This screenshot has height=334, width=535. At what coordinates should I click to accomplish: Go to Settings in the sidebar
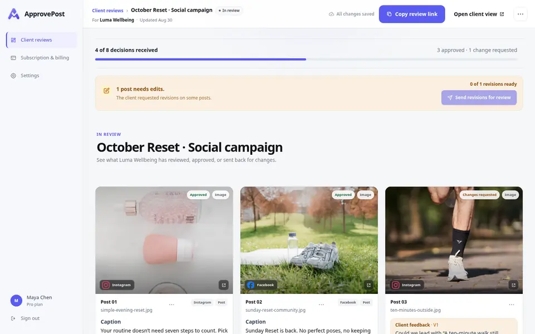(x=42, y=76)
